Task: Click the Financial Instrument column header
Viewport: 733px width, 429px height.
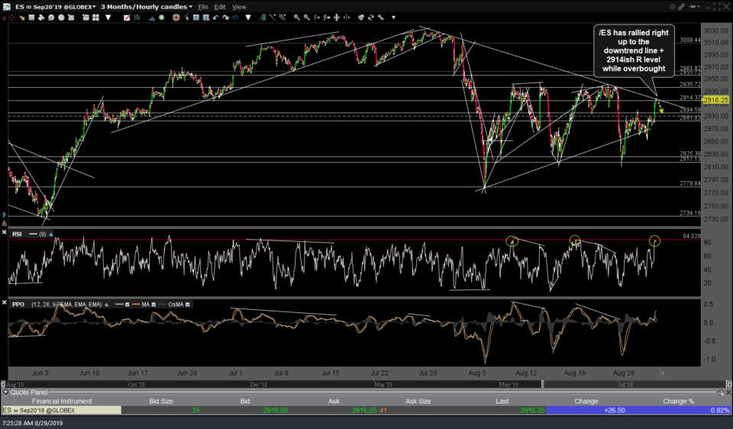Action: pyautogui.click(x=62, y=401)
